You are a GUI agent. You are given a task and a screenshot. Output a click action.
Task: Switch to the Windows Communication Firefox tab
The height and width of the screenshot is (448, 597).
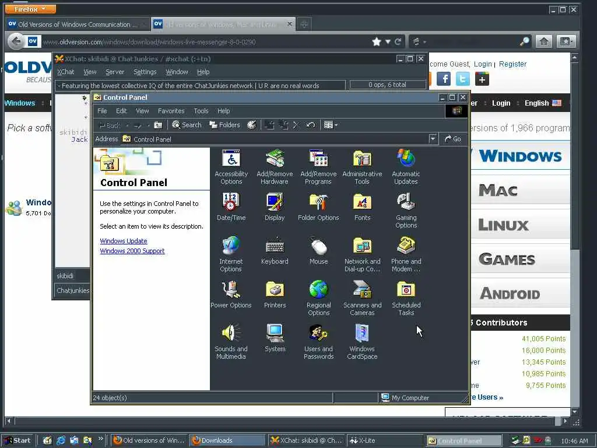[76, 24]
